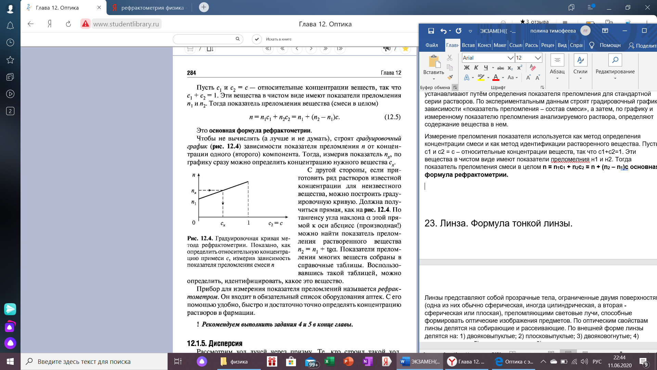This screenshot has height=370, width=657.
Task: Open the Arial font name dropdown
Action: (510, 58)
